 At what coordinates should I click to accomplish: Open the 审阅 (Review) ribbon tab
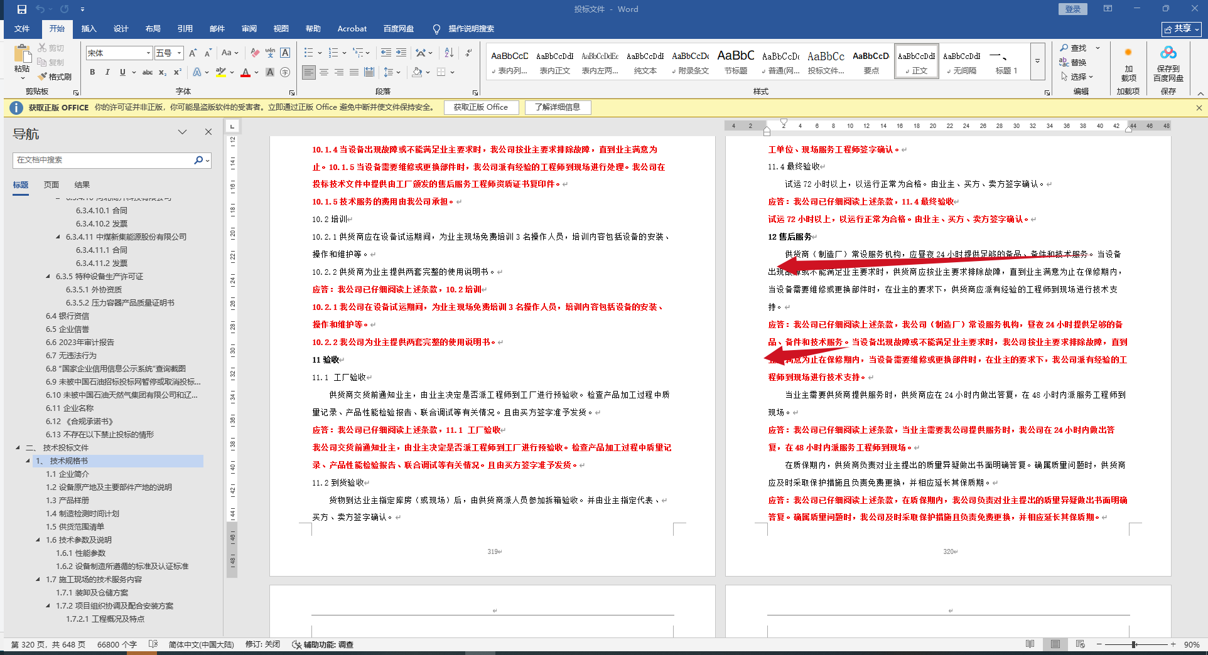pyautogui.click(x=249, y=29)
